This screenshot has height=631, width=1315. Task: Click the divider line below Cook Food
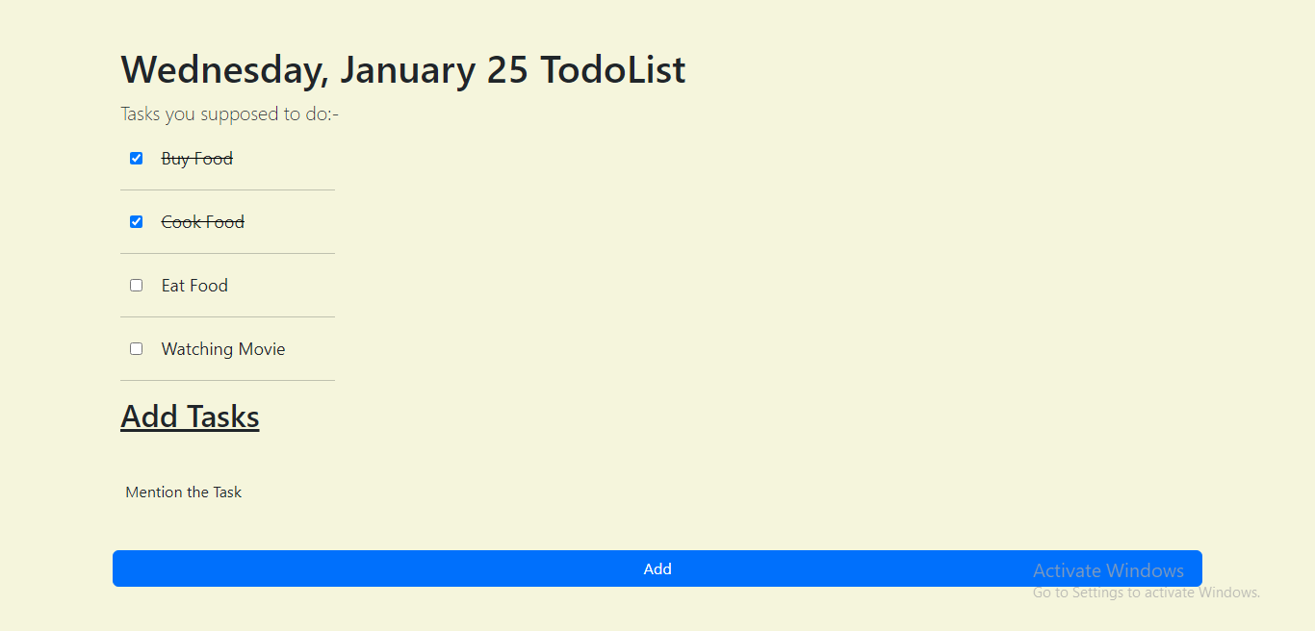(x=227, y=254)
